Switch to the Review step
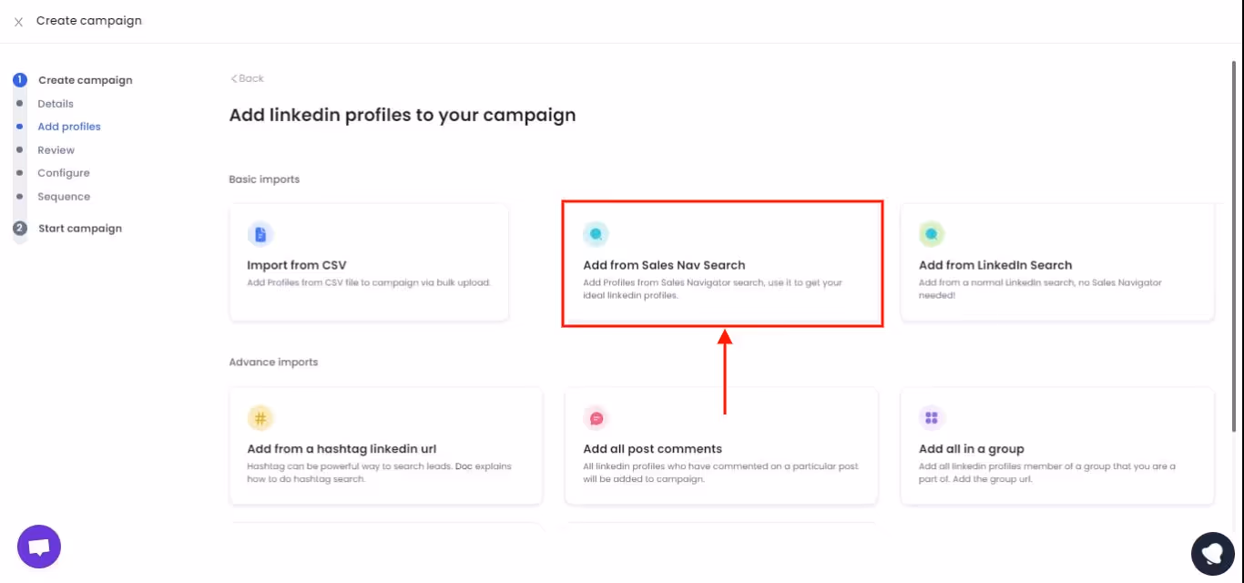The width and height of the screenshot is (1244, 583). [56, 149]
